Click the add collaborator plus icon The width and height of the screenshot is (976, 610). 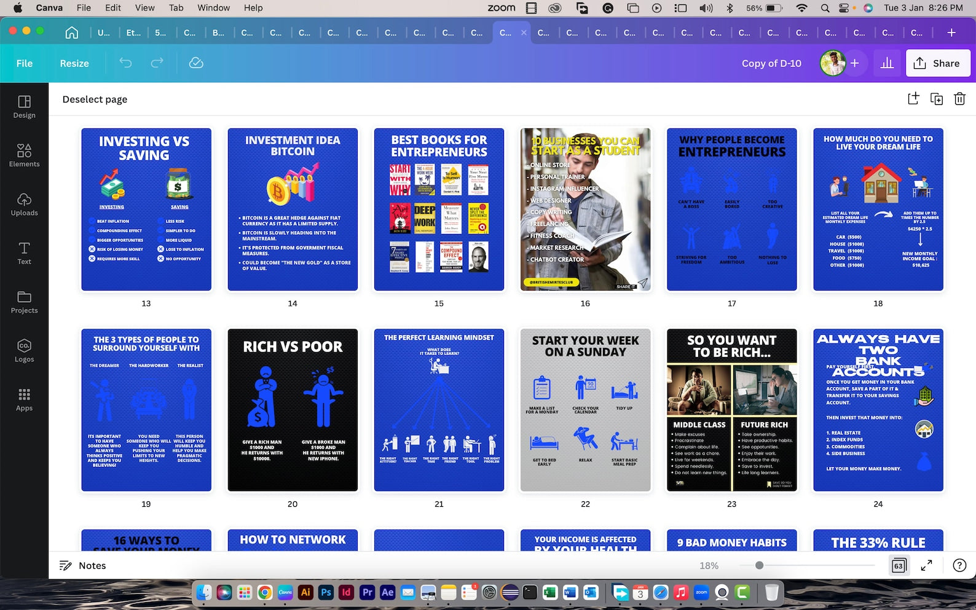(x=854, y=63)
